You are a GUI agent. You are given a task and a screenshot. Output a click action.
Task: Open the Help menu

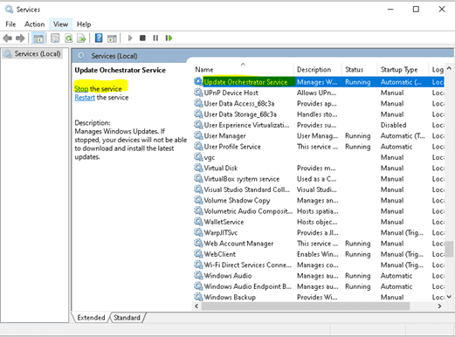pos(84,24)
